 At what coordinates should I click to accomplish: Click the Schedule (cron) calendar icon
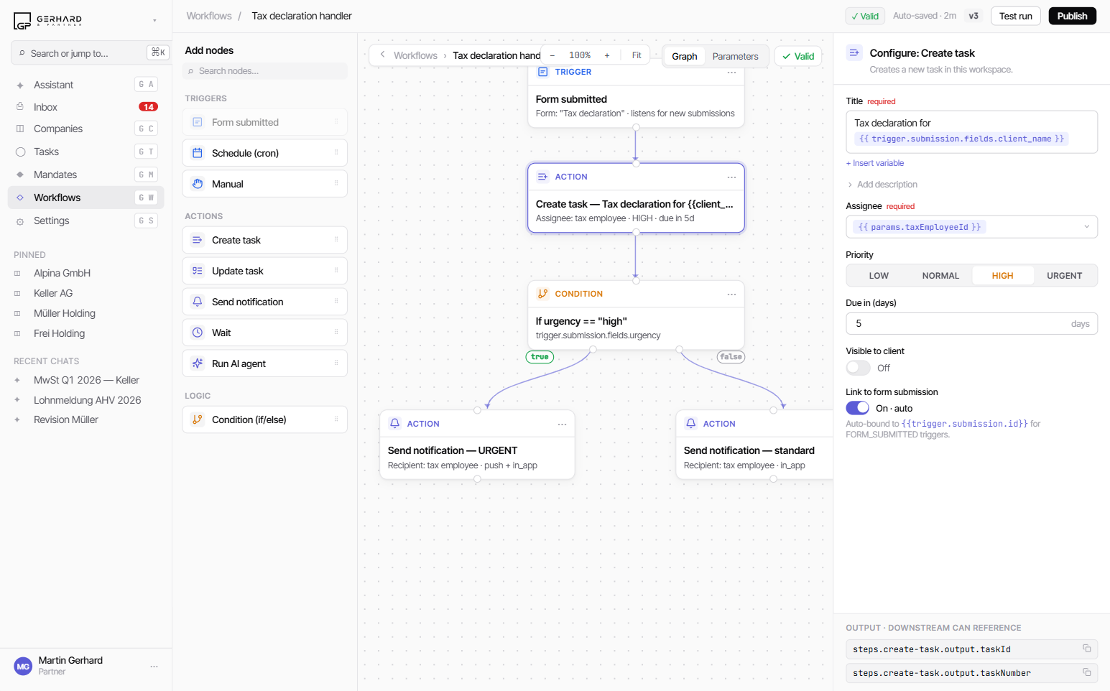coord(198,153)
